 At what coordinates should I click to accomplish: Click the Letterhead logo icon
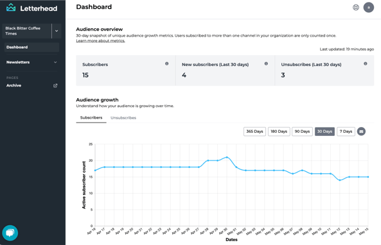coord(11,8)
